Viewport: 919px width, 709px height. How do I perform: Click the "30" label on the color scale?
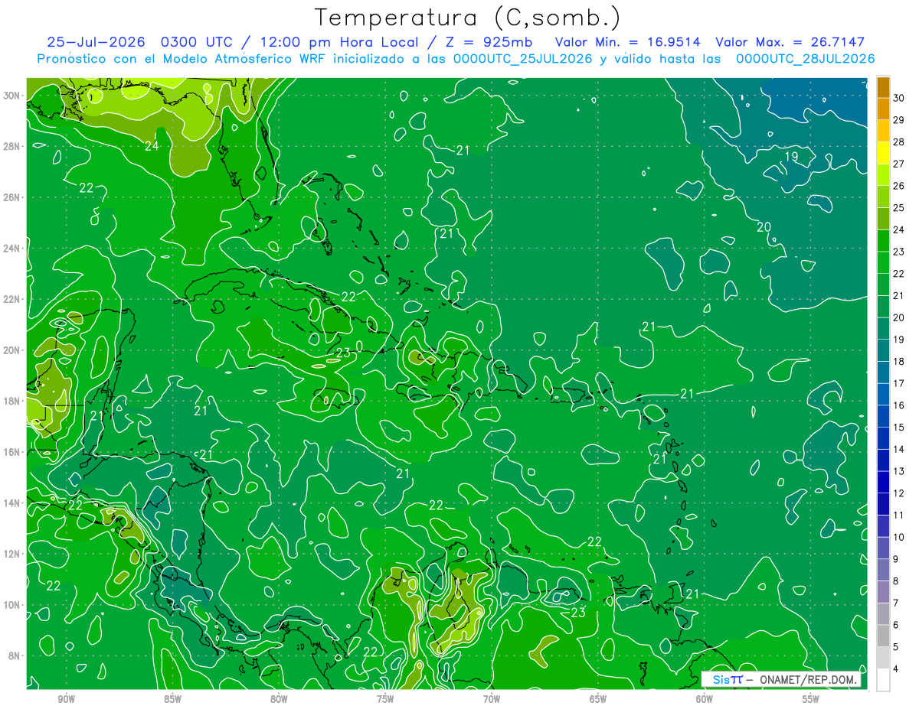[x=899, y=98]
